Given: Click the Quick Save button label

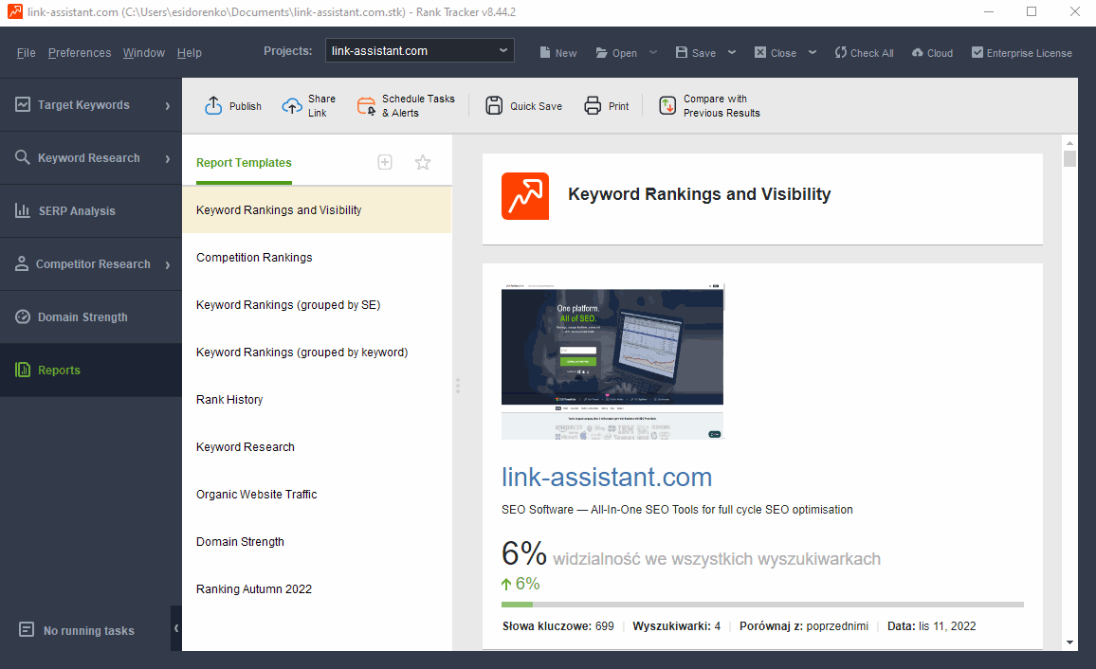Looking at the screenshot, I should coord(536,106).
